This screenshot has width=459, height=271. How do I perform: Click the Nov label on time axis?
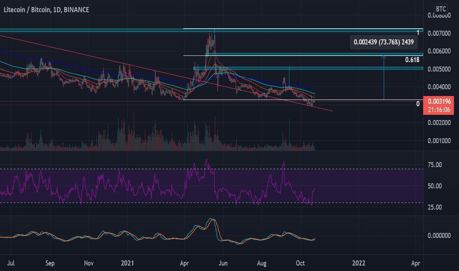pyautogui.click(x=89, y=263)
